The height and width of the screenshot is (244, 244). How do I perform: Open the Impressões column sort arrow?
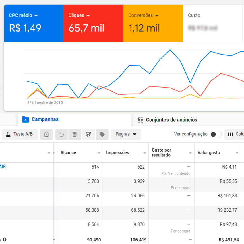145,153
